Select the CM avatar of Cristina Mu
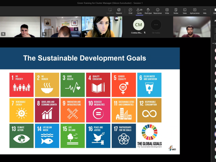The height and width of the screenshot is (162, 216). coord(139,25)
